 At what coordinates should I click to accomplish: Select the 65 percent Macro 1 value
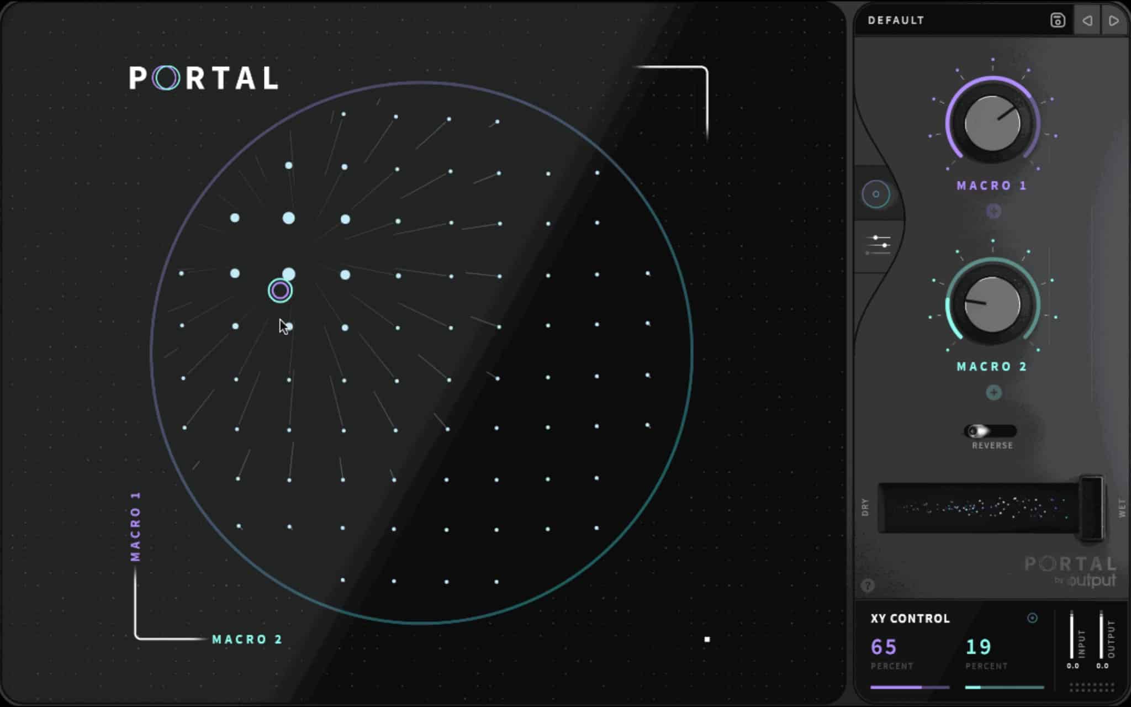click(884, 647)
